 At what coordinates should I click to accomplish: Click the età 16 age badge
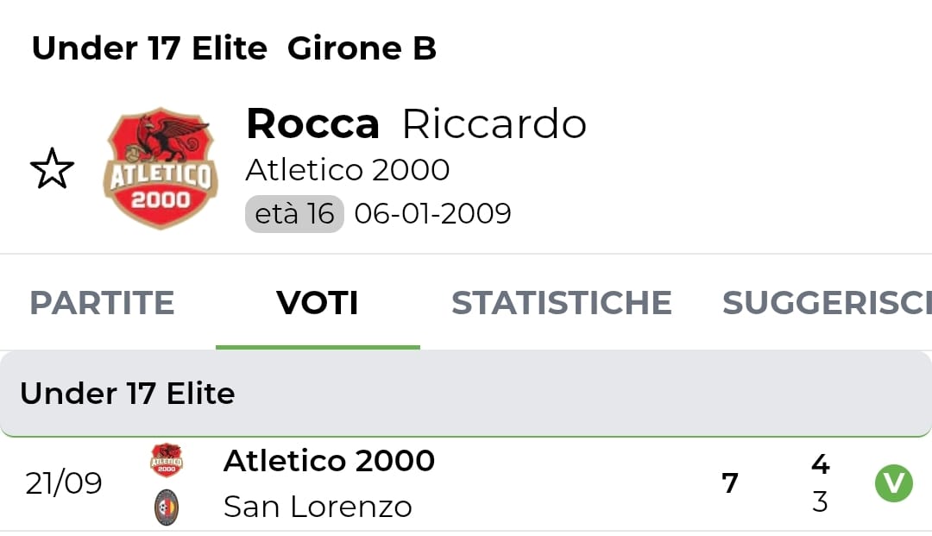(294, 214)
